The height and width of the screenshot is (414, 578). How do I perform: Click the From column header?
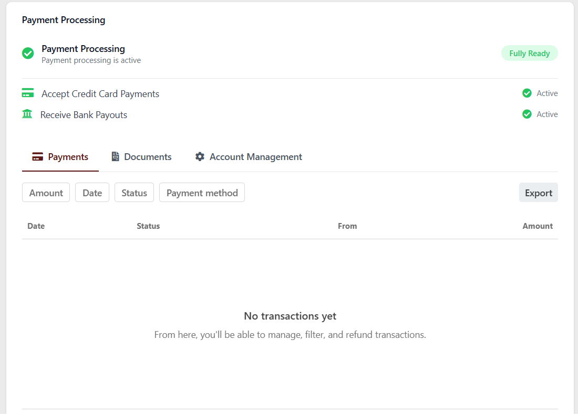pyautogui.click(x=347, y=226)
